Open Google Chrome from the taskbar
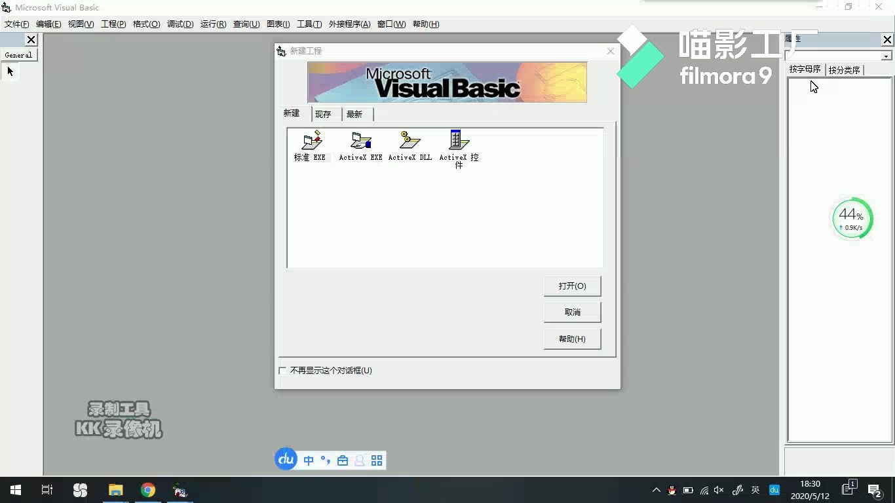The image size is (895, 503). click(148, 490)
